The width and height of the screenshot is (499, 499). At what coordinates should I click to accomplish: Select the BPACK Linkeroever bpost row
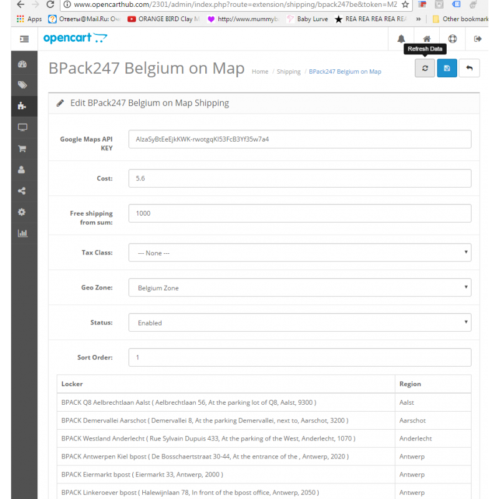pyautogui.click(x=264, y=492)
